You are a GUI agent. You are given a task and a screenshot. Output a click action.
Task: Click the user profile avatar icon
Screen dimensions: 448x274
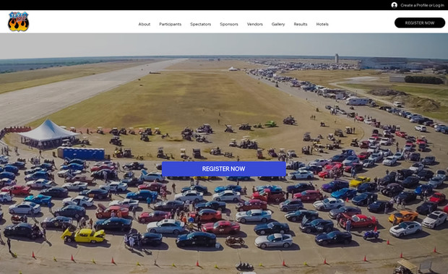click(394, 5)
